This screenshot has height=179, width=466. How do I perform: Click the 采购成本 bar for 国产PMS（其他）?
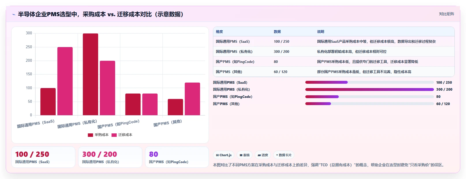[175, 107]
